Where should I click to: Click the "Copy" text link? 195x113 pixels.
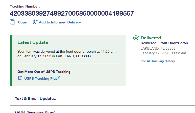(22, 22)
